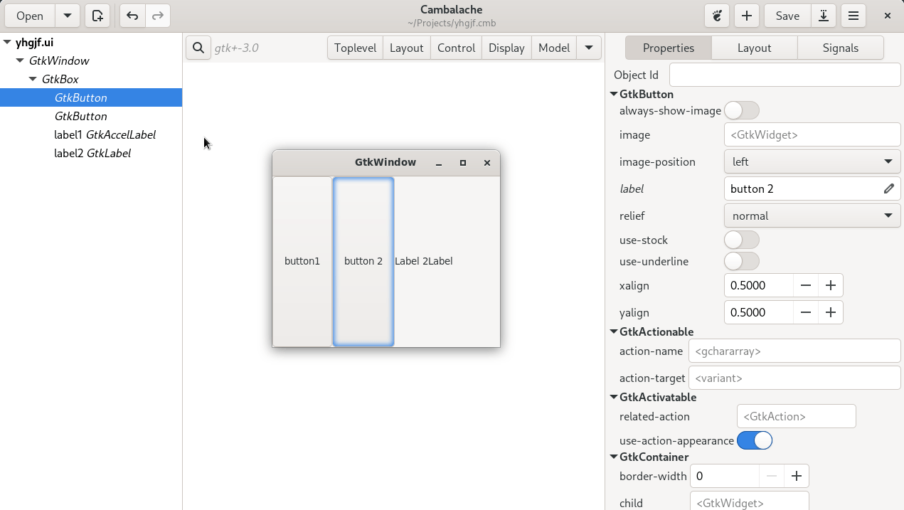Switch to the Signals tab
This screenshot has width=904, height=510.
841,48
